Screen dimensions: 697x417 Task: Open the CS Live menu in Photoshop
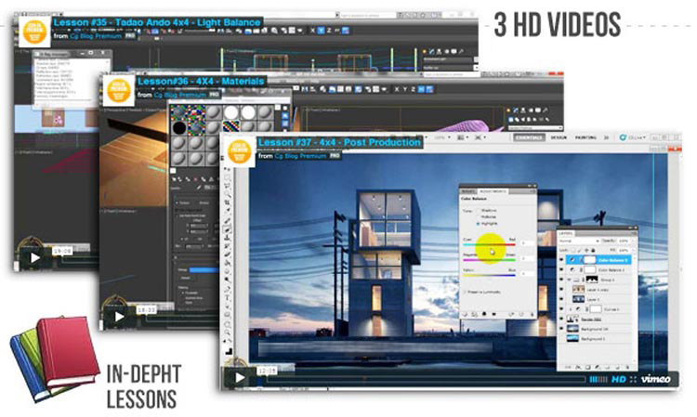pyautogui.click(x=633, y=137)
